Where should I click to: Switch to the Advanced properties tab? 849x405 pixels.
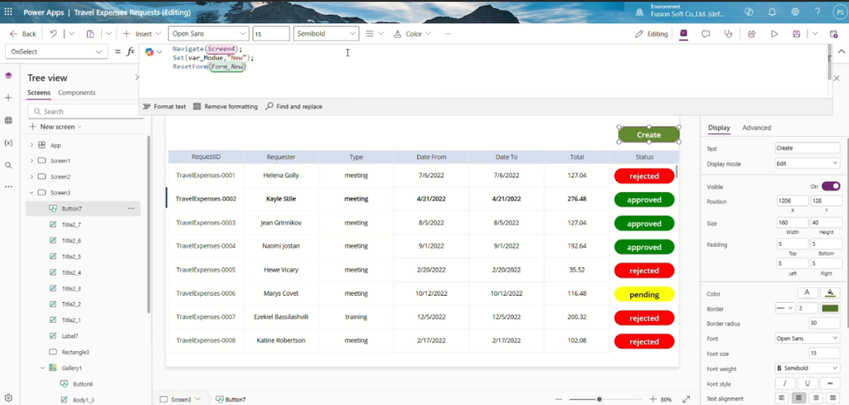click(756, 128)
